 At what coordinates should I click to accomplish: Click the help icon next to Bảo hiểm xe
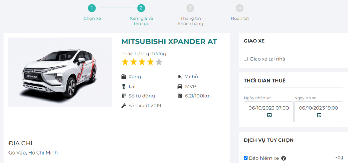coord(284,158)
